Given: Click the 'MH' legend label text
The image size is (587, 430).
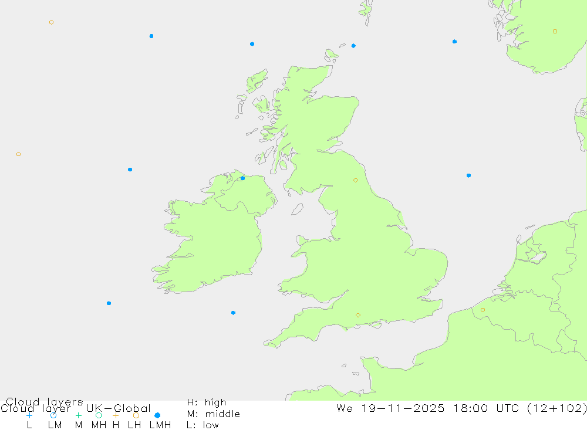Looking at the screenshot, I should pos(99,425).
